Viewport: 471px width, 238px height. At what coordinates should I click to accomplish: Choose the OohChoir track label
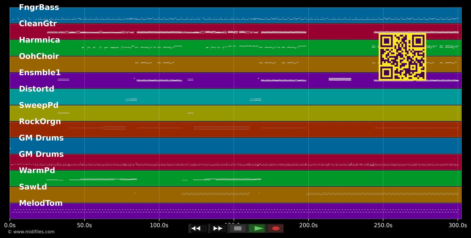(39, 57)
